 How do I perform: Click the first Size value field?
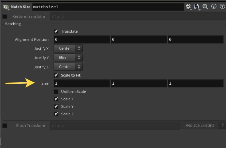point(82,83)
